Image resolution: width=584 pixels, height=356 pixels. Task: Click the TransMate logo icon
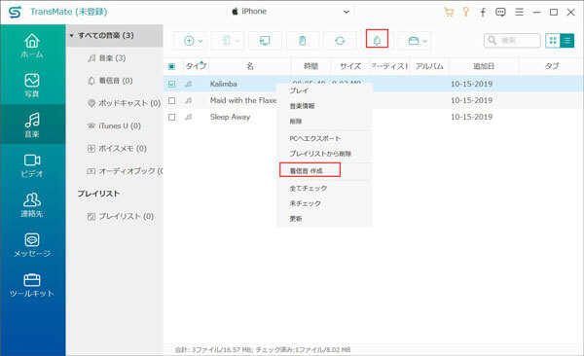click(x=15, y=13)
